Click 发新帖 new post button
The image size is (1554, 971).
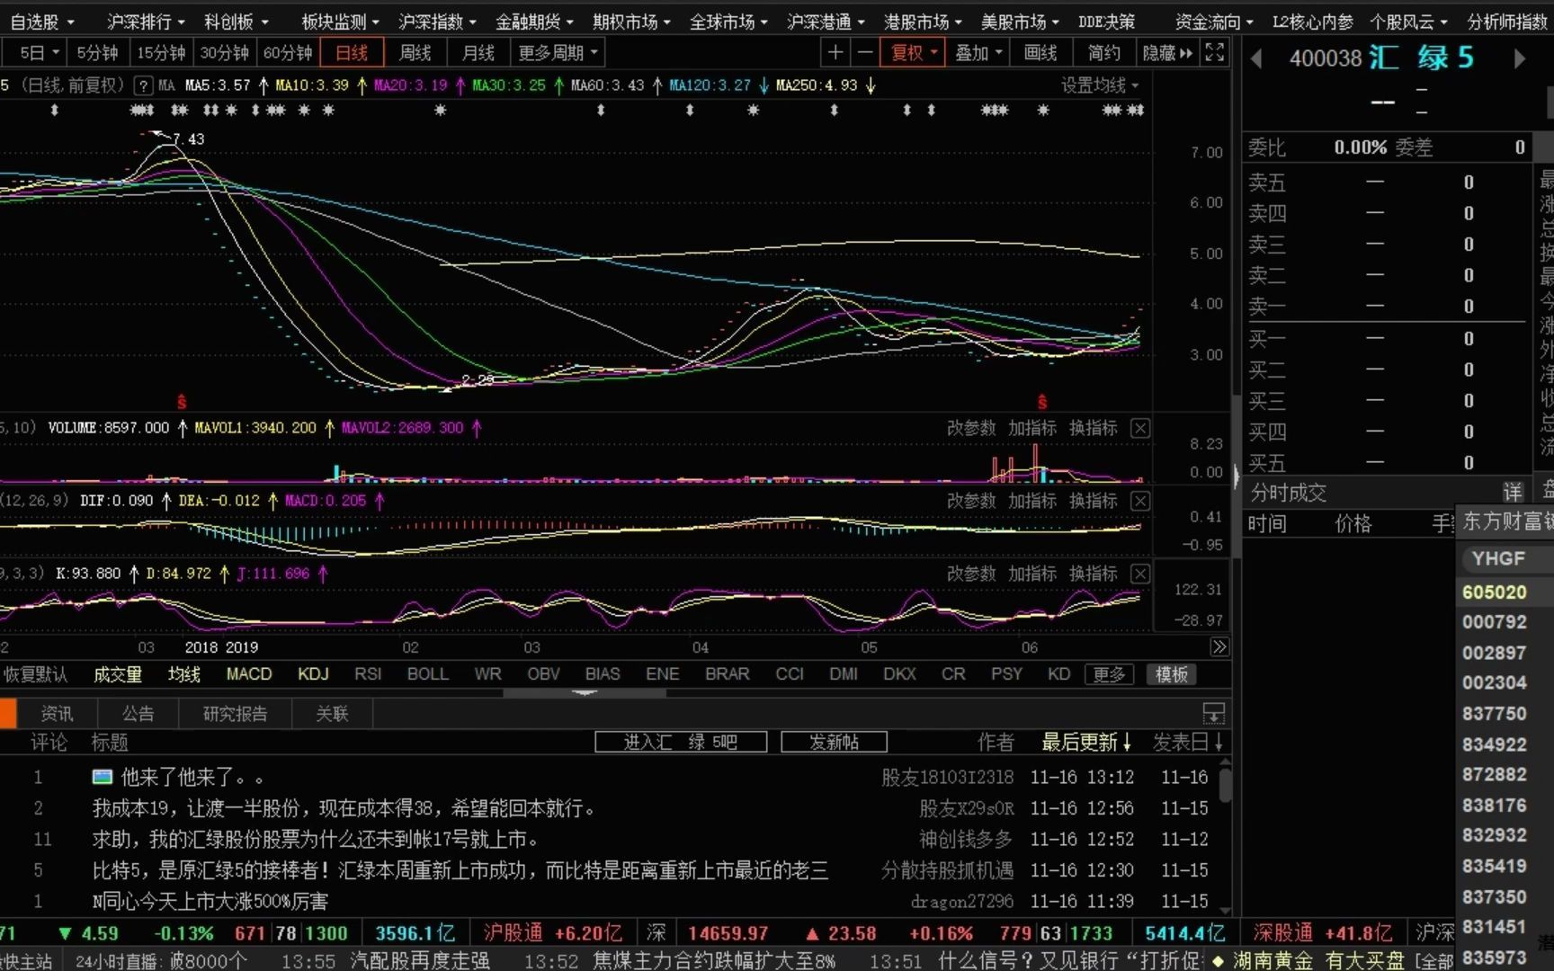[834, 742]
